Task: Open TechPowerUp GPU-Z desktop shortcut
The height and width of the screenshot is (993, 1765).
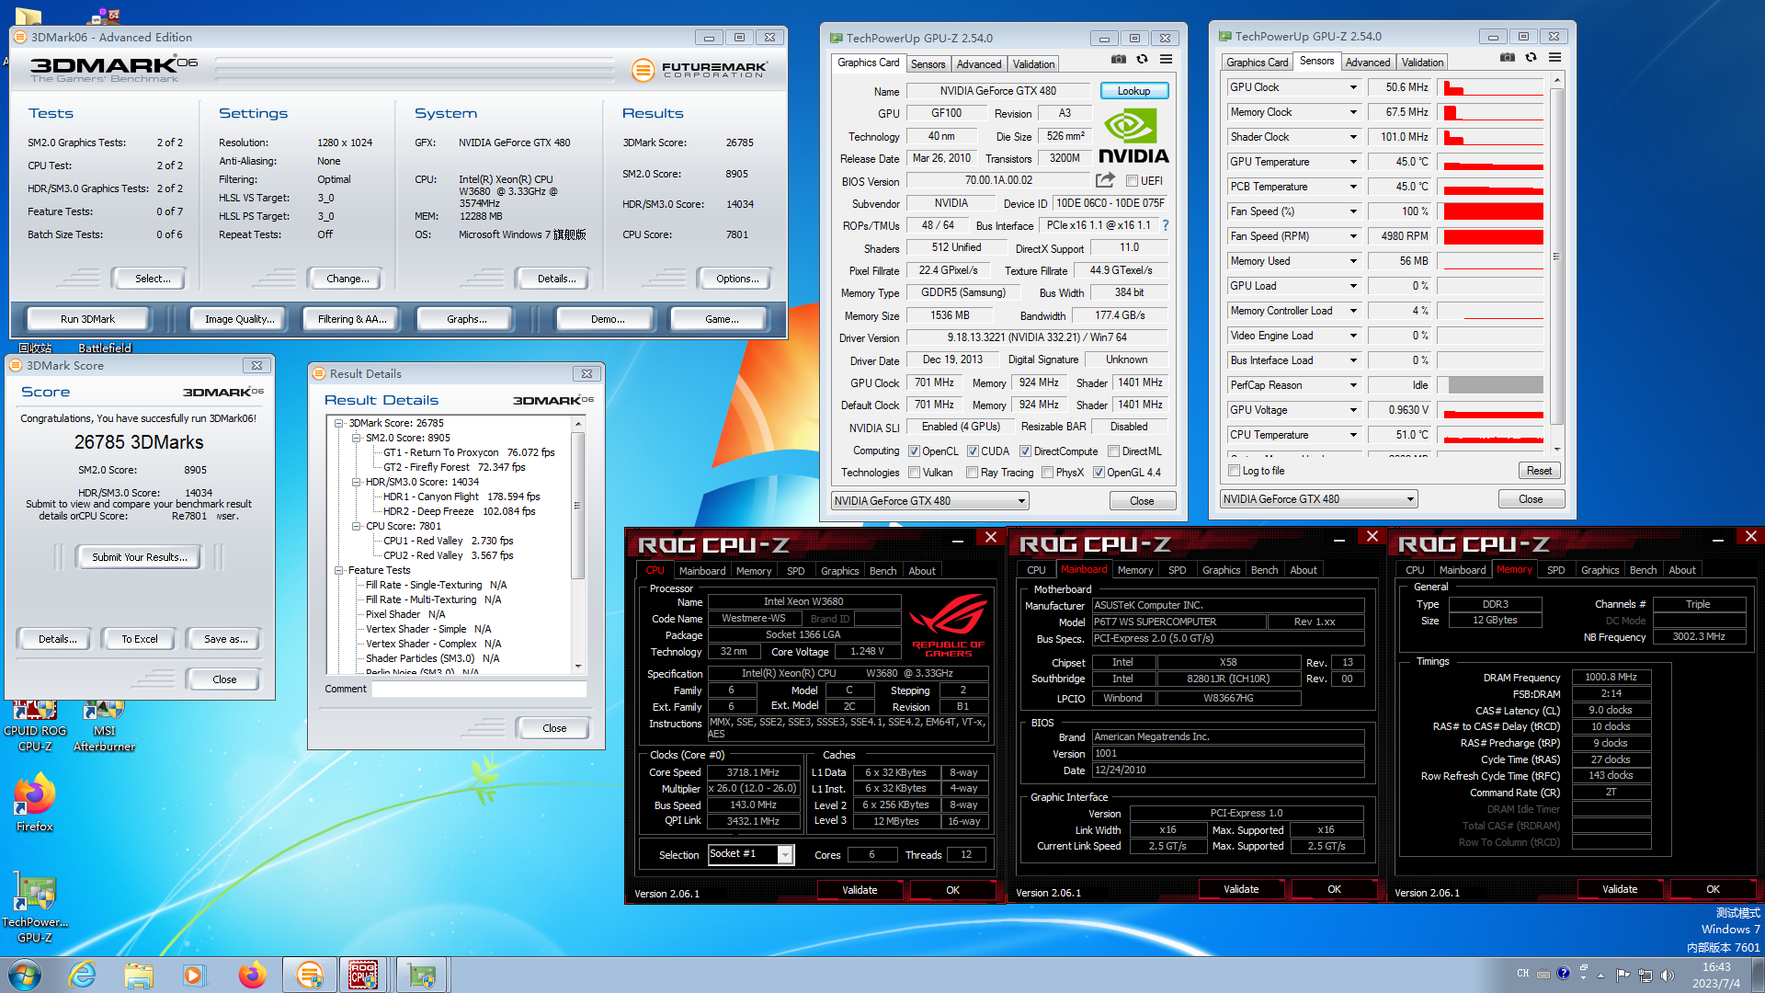Action: tap(35, 908)
